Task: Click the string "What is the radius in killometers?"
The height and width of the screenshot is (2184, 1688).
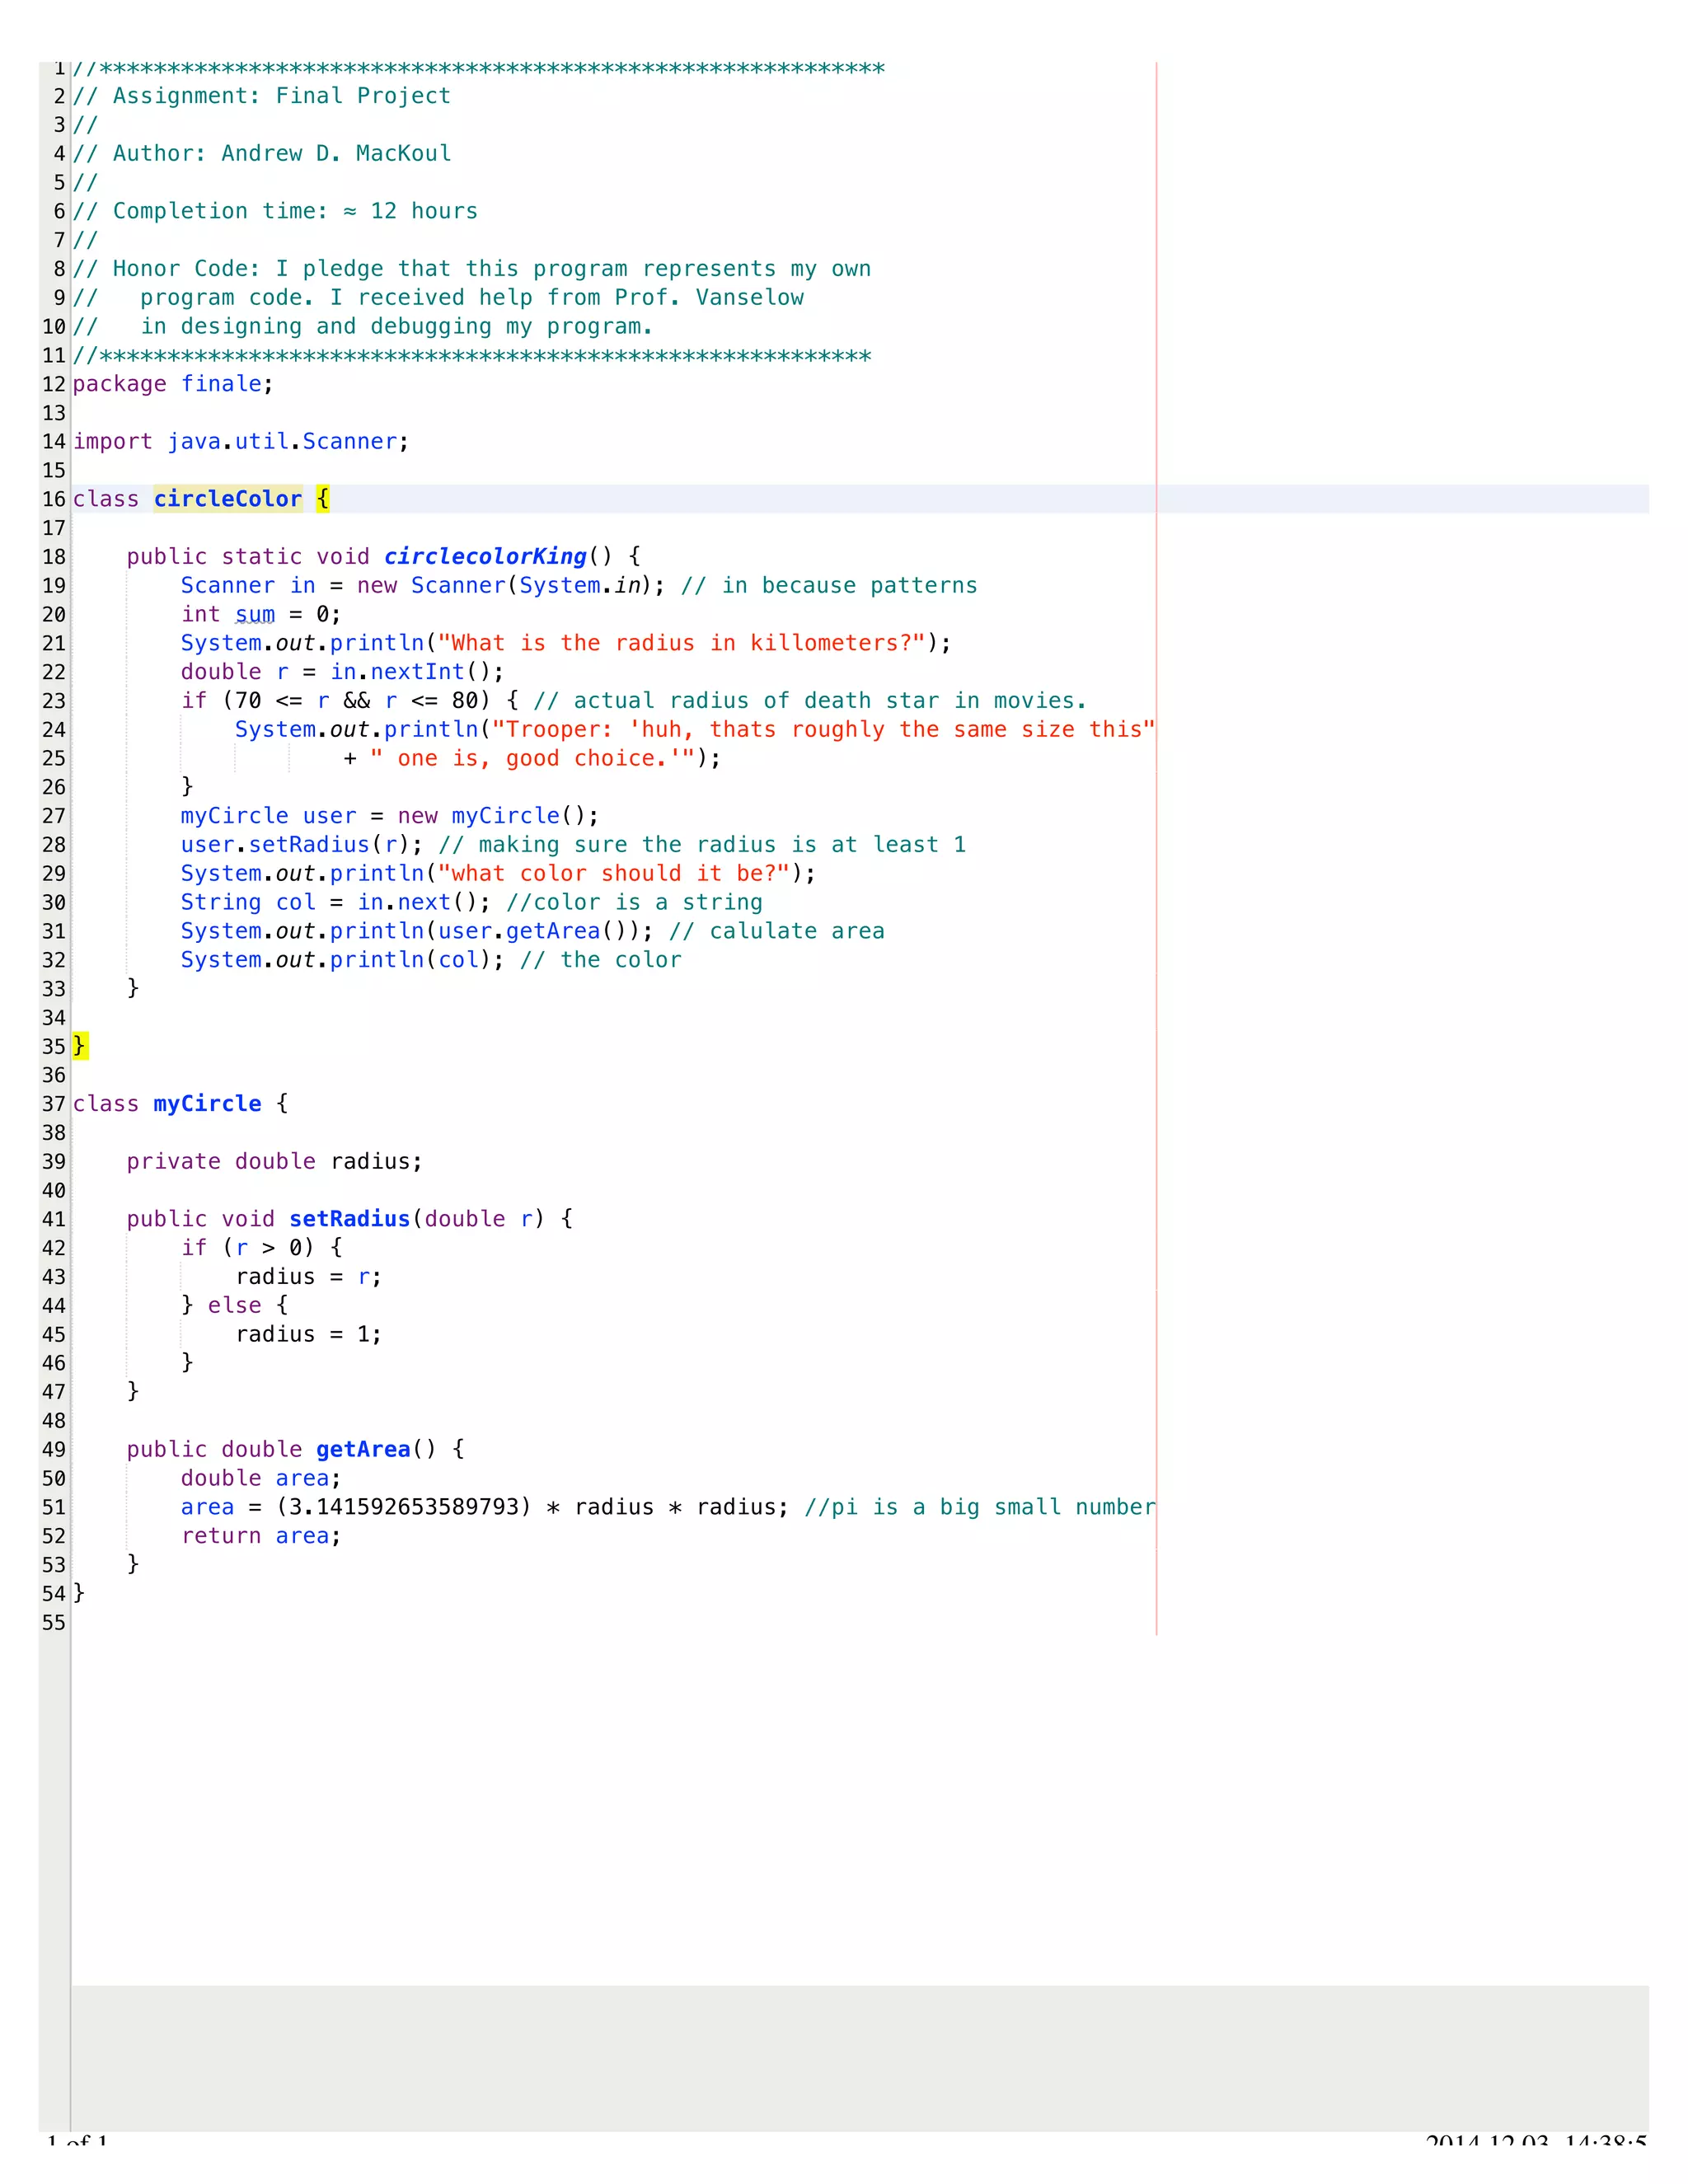Action: click(682, 643)
